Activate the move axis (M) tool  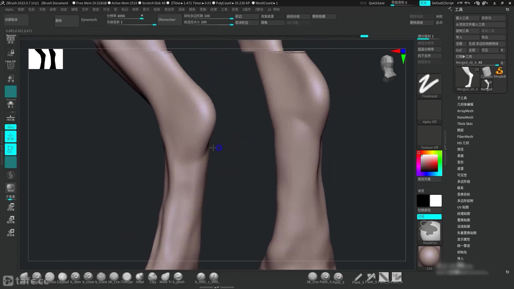[x=11, y=207]
